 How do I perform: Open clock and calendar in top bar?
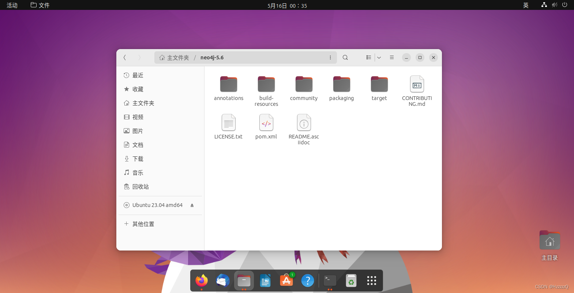pyautogui.click(x=287, y=5)
